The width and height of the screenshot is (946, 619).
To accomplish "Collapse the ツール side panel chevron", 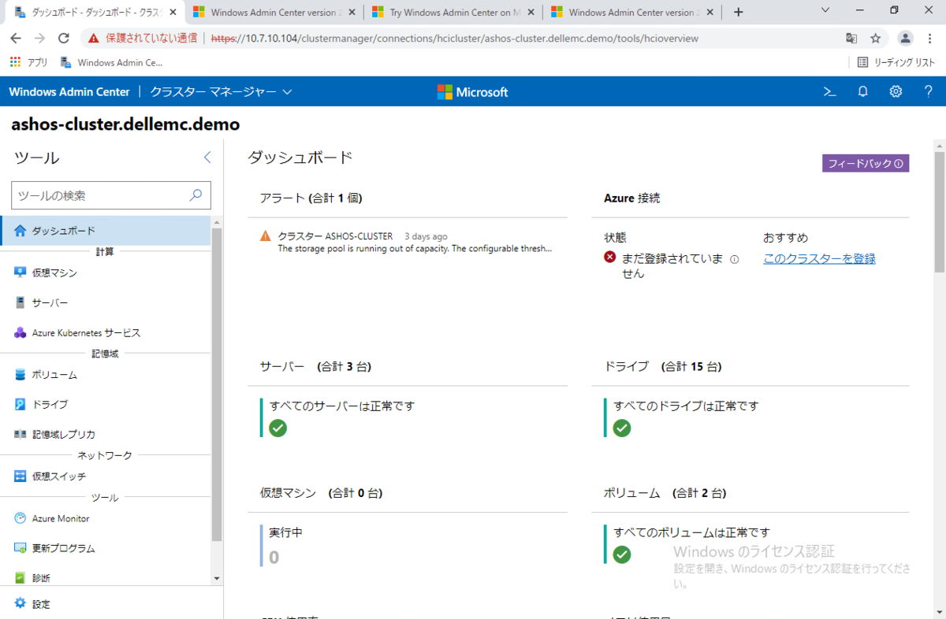I will coord(207,158).
